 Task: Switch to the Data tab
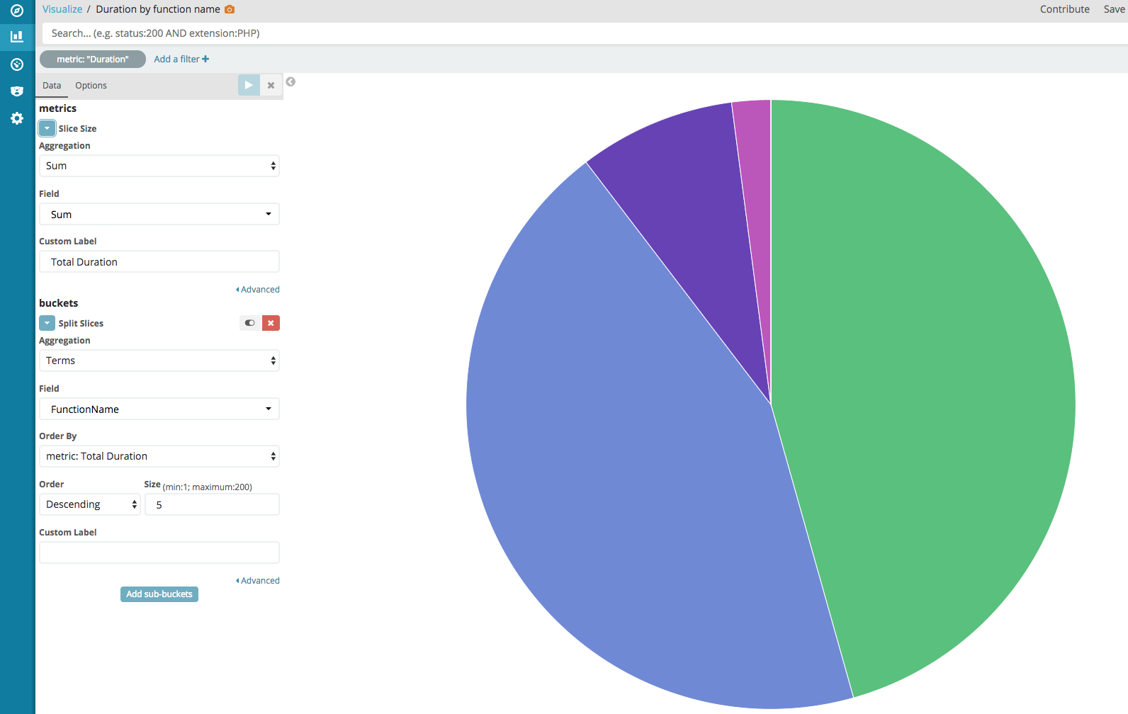click(x=52, y=86)
